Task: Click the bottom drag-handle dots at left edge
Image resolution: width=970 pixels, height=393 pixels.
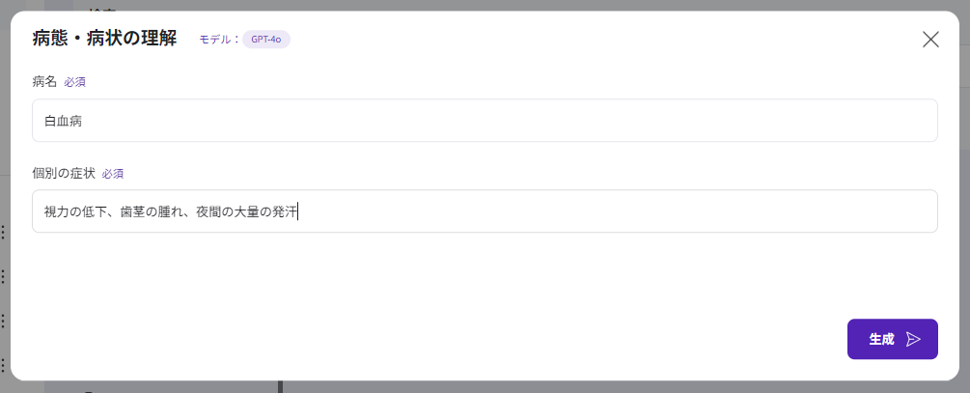Action: click(x=3, y=365)
